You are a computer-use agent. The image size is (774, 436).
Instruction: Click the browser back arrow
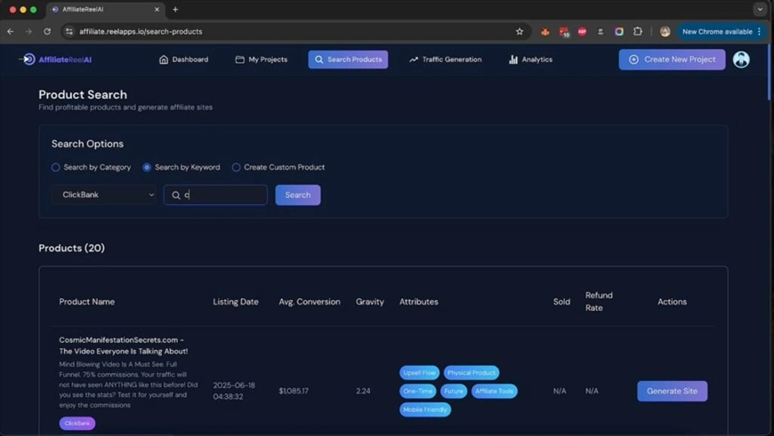coord(11,32)
